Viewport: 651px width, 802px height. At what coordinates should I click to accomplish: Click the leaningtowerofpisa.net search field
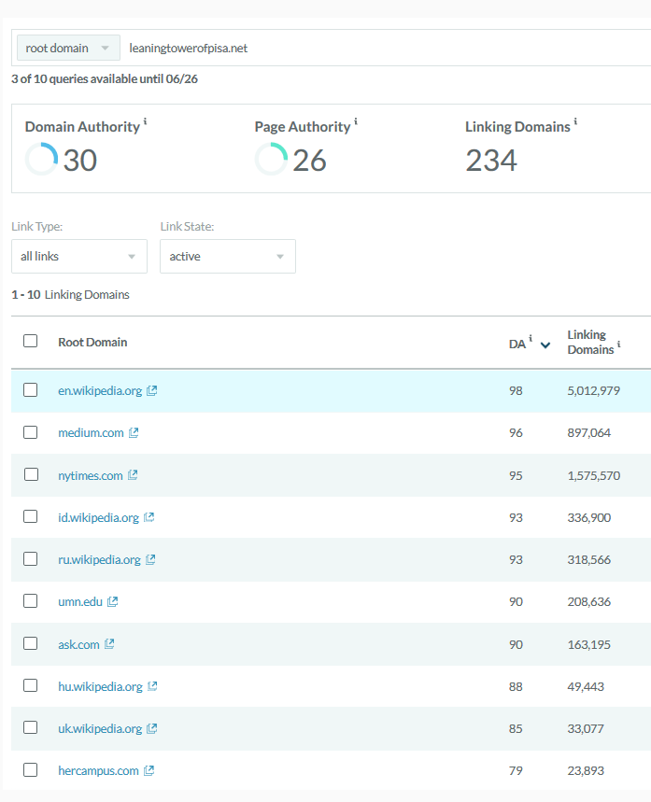pyautogui.click(x=387, y=48)
